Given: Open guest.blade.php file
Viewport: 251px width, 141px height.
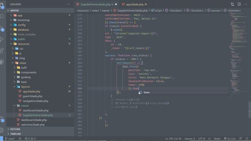Looking at the screenshot, I should [x=40, y=96].
